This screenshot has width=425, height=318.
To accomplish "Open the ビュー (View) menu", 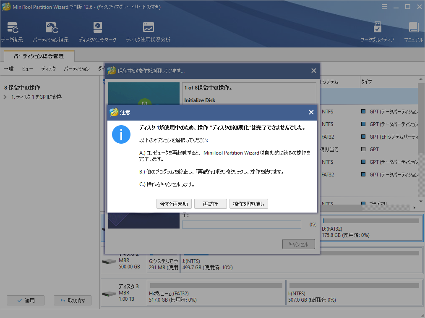I will 27,68.
